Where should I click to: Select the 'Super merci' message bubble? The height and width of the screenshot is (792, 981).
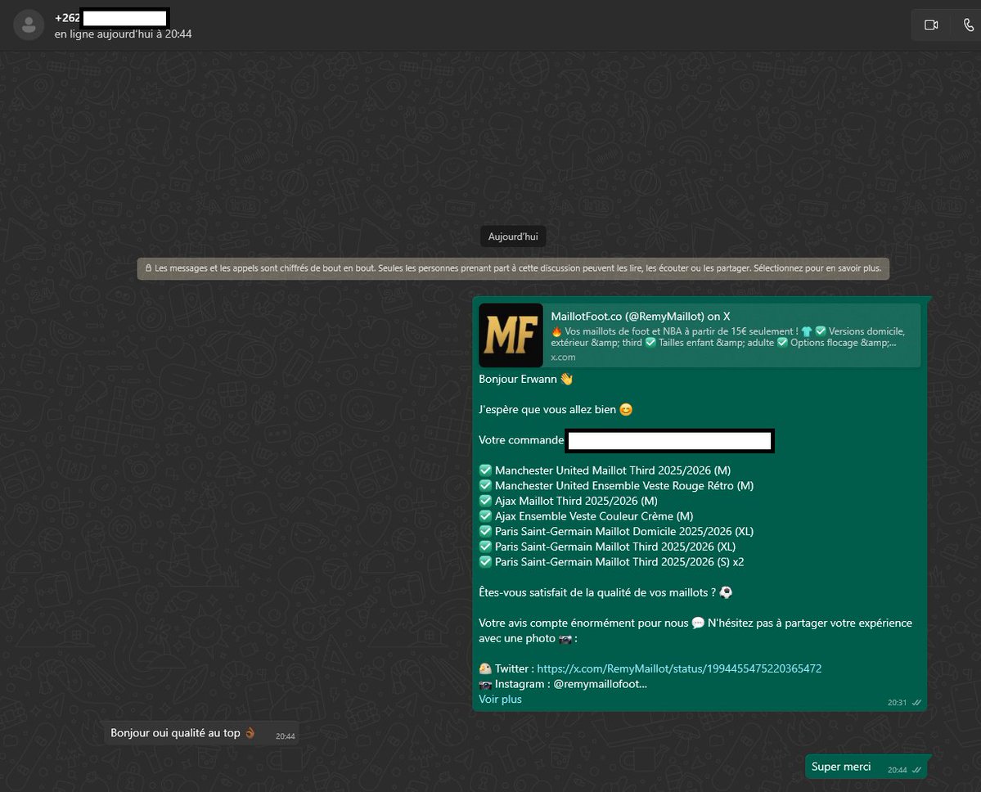tap(866, 767)
